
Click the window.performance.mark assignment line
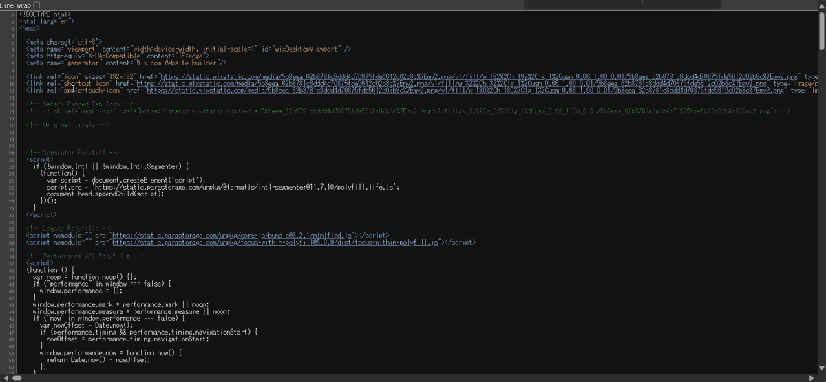[120, 304]
